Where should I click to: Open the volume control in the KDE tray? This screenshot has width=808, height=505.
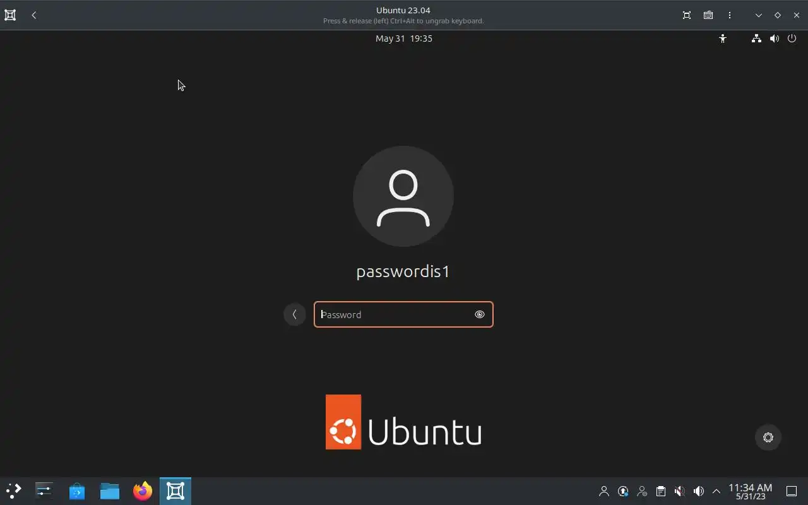[698, 491]
